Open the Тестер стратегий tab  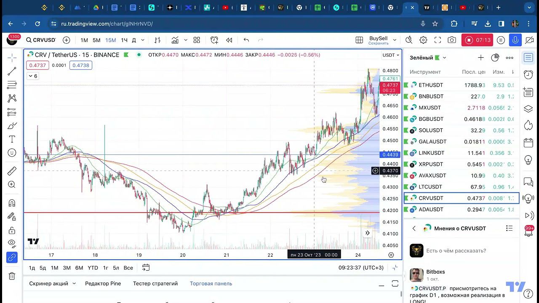[155, 284]
